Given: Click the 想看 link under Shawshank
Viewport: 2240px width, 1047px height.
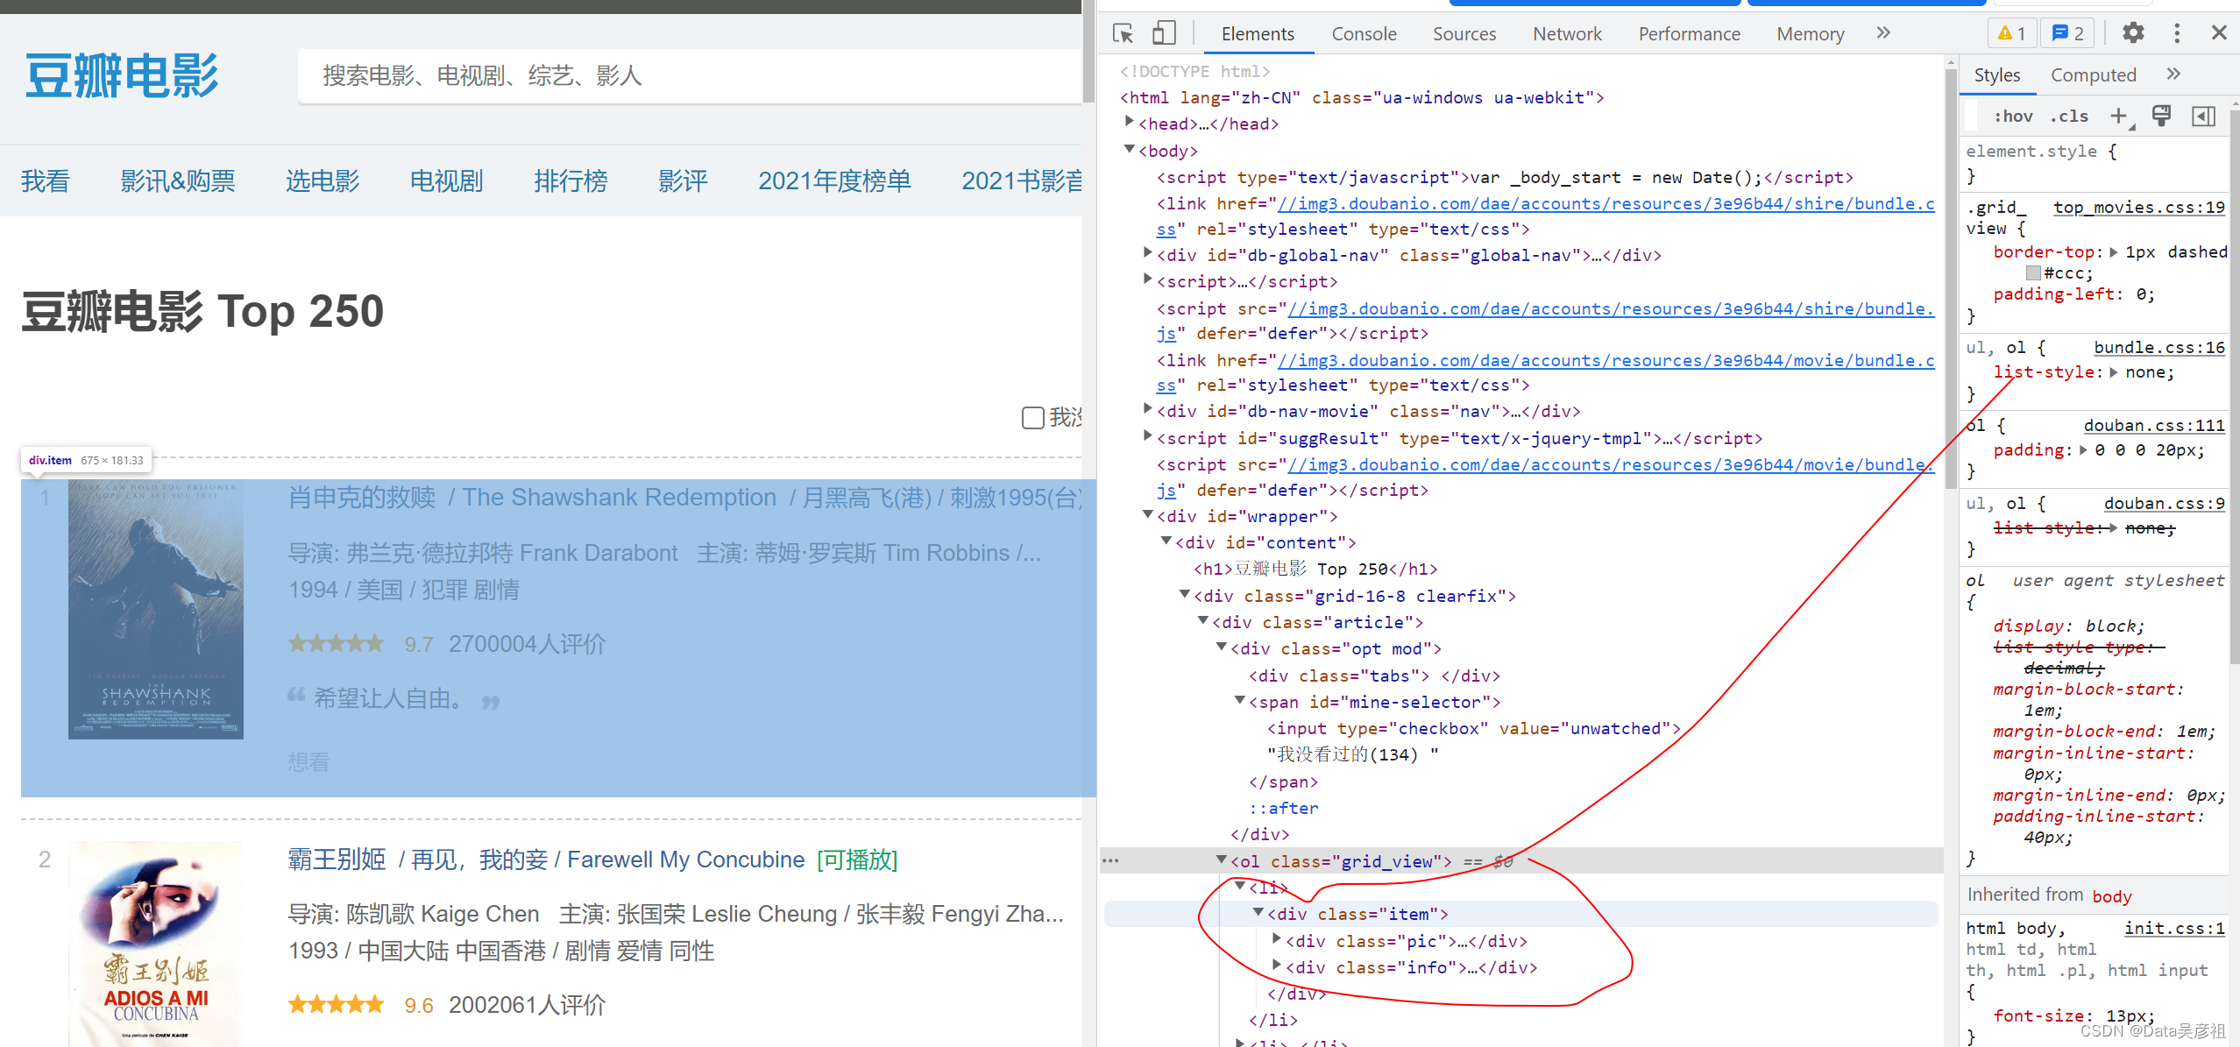Looking at the screenshot, I should pyautogui.click(x=308, y=761).
